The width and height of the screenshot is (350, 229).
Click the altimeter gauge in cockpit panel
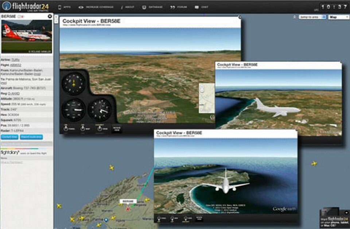coord(100,110)
